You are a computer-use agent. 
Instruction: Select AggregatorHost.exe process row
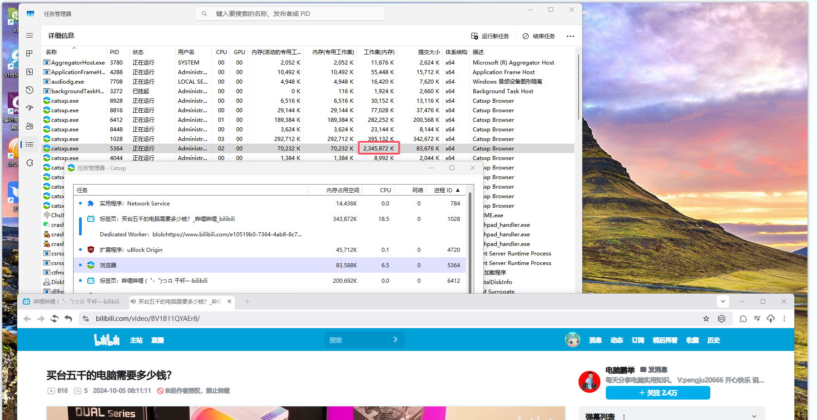[x=309, y=62]
